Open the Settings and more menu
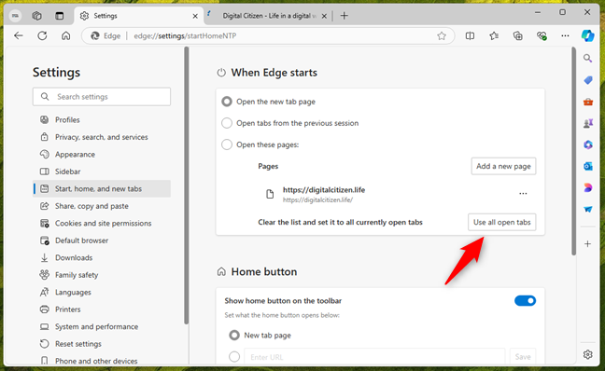Image resolution: width=605 pixels, height=371 pixels. (565, 35)
